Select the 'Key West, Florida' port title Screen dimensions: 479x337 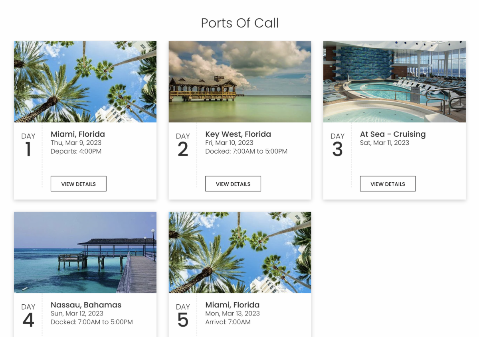238,134
